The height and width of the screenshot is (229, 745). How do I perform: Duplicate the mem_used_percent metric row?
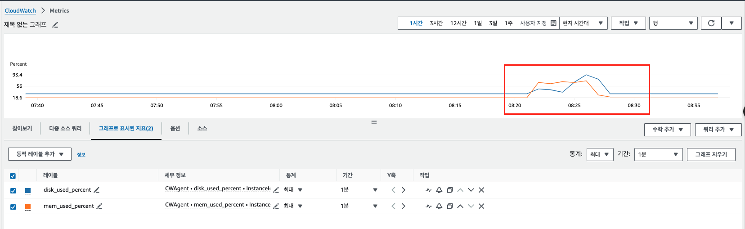tap(449, 206)
